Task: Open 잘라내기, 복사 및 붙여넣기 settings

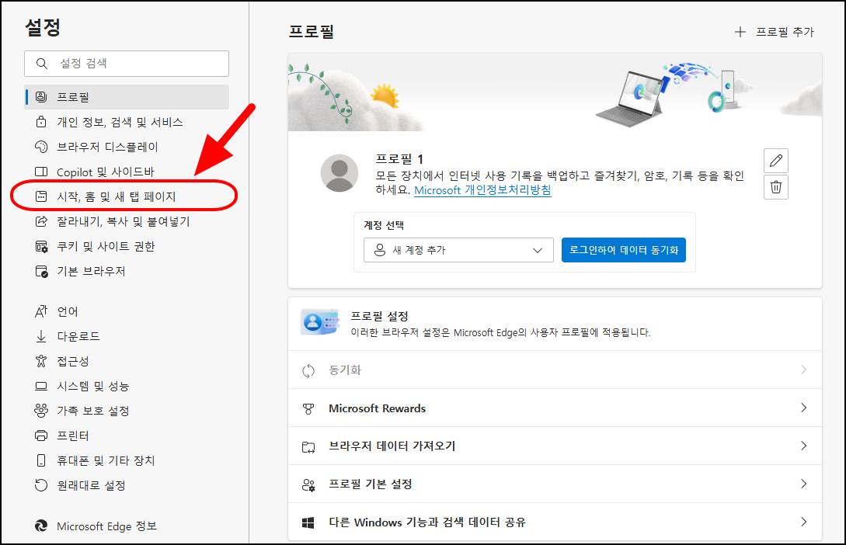Action: (127, 221)
